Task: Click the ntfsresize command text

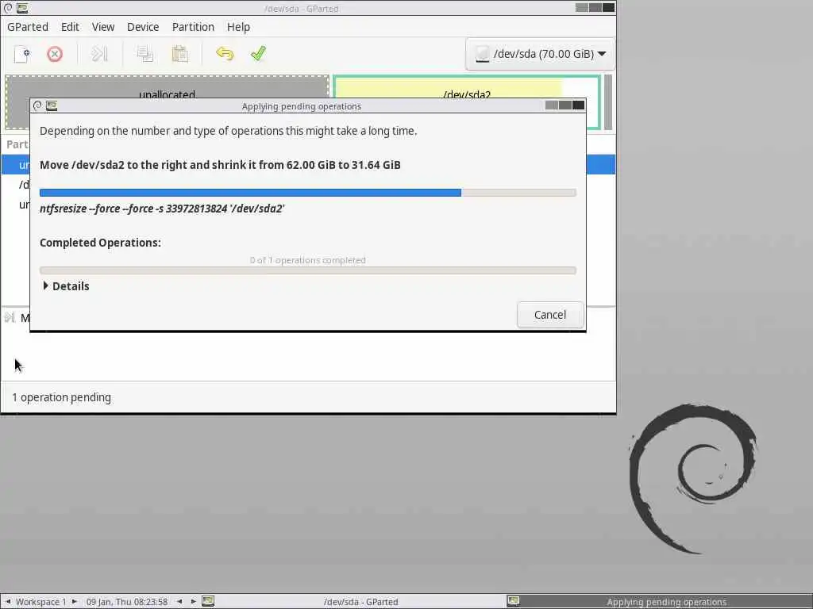Action: [x=162, y=209]
